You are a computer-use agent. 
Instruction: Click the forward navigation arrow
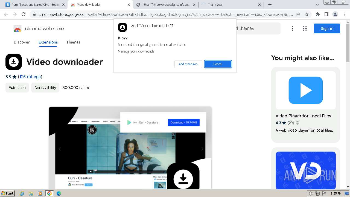pyautogui.click(x=15, y=14)
